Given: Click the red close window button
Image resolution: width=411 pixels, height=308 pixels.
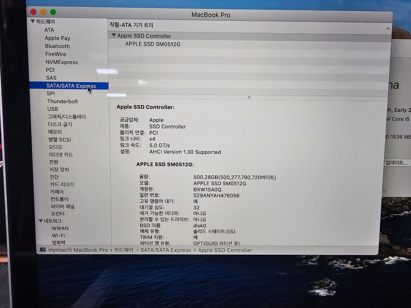Looking at the screenshot, I should tap(33, 12).
